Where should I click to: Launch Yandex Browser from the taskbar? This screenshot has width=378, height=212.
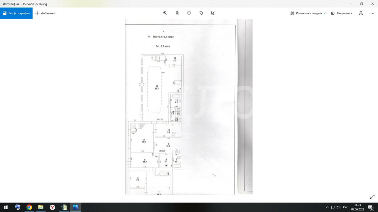[x=52, y=207]
